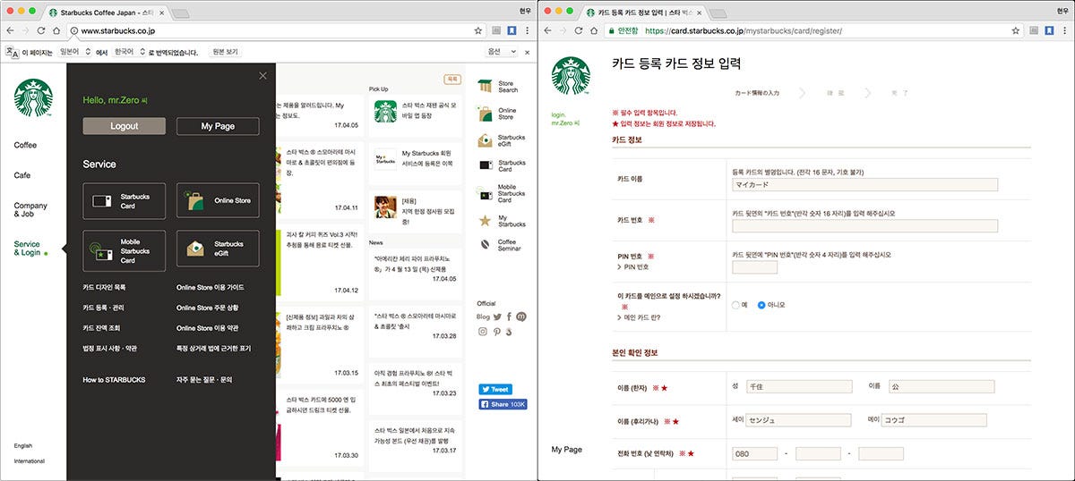Click the Logout button

click(x=124, y=126)
